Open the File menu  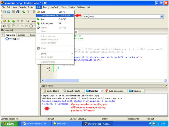[x=3, y=7]
